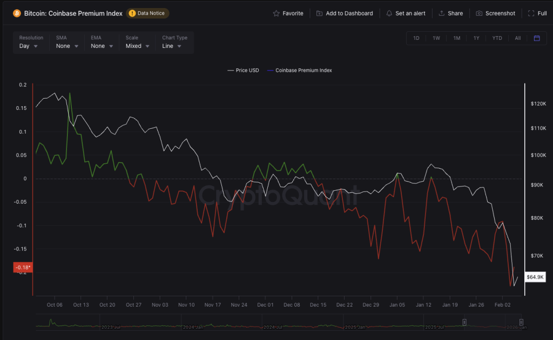Click the Bitcoin logo icon
The image size is (553, 340).
click(17, 13)
